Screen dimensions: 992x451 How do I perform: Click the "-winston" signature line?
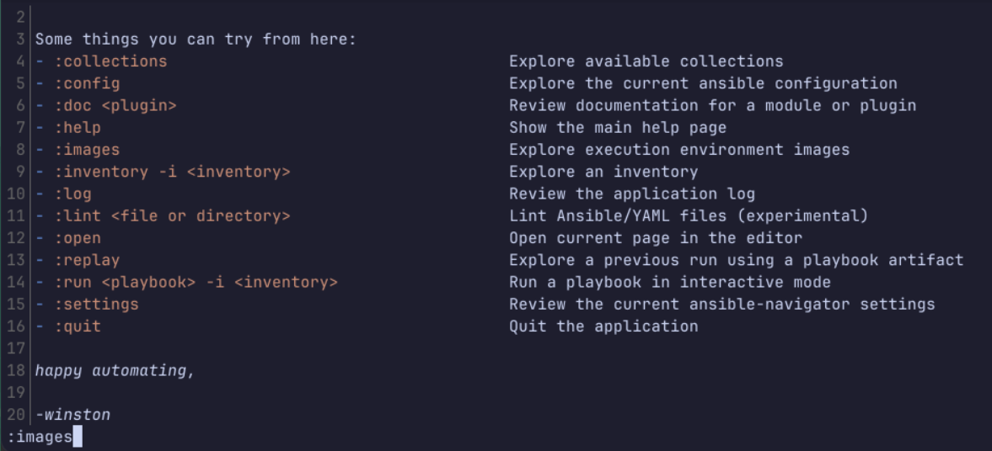point(72,415)
